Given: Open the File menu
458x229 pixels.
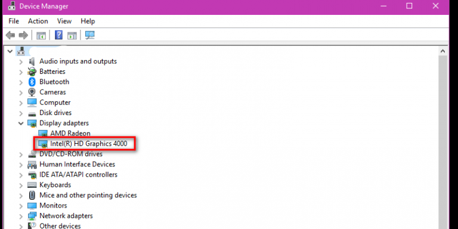Looking at the screenshot, I should pyautogui.click(x=14, y=21).
